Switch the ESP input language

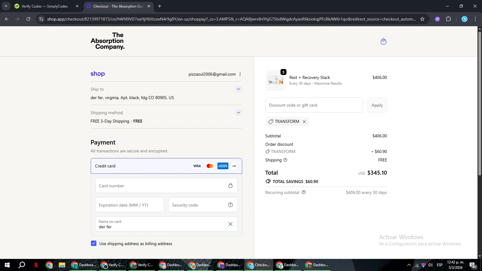(440, 265)
